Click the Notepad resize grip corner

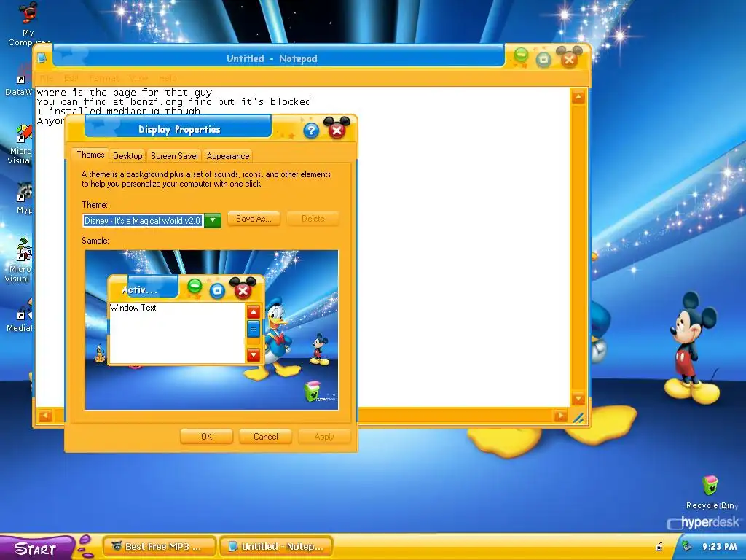(x=578, y=418)
